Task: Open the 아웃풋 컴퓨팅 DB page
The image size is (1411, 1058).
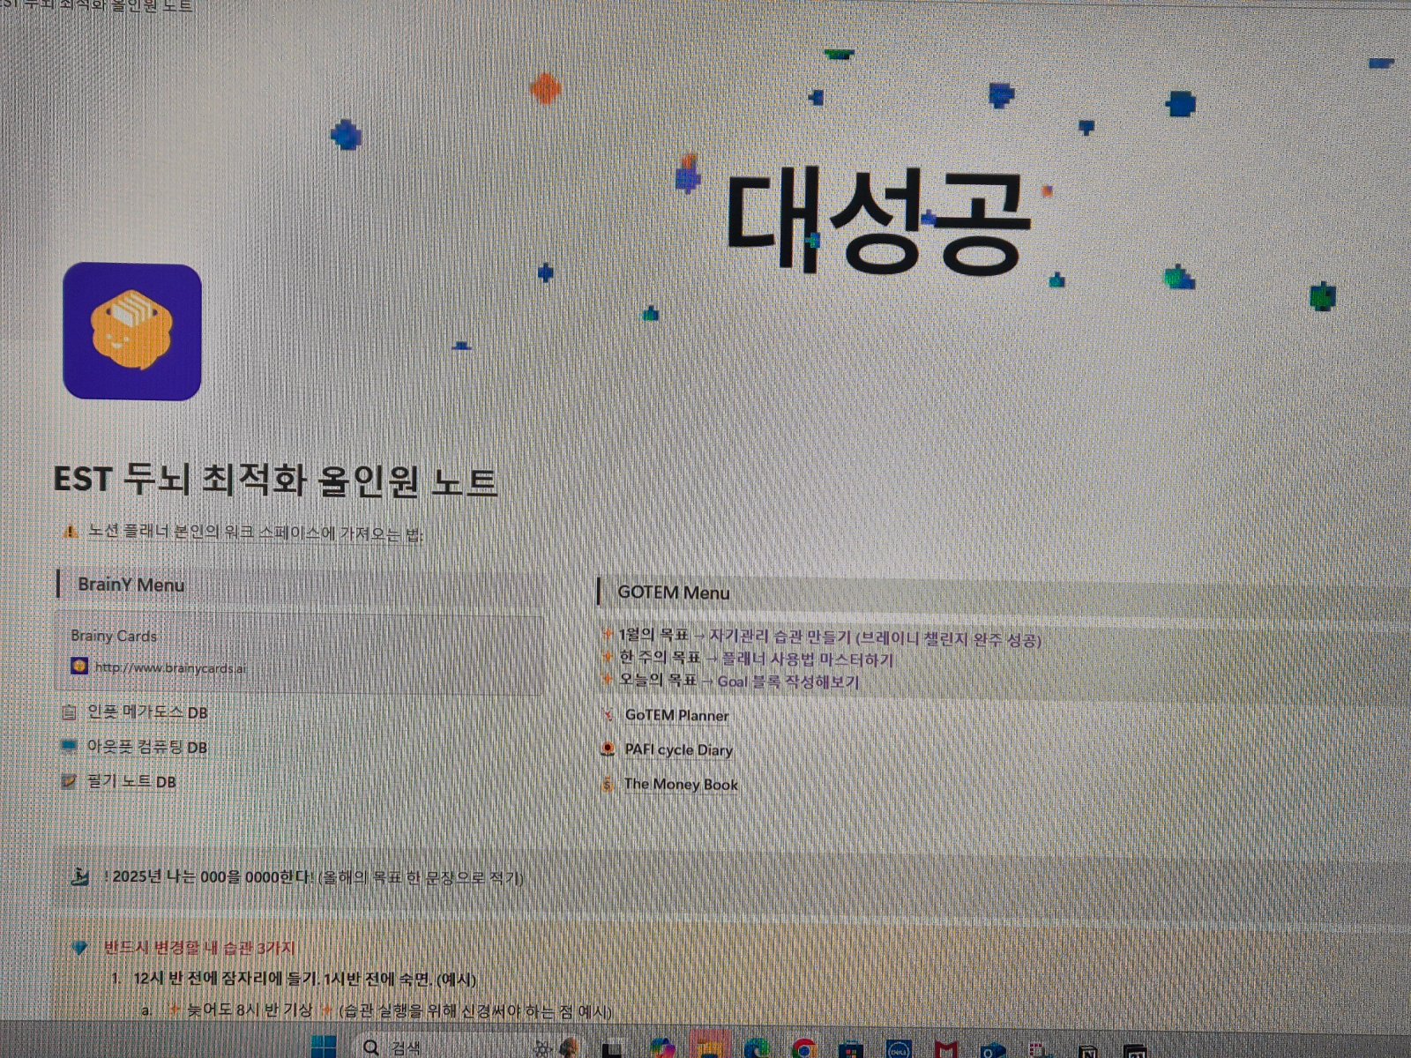Action: pos(146,748)
